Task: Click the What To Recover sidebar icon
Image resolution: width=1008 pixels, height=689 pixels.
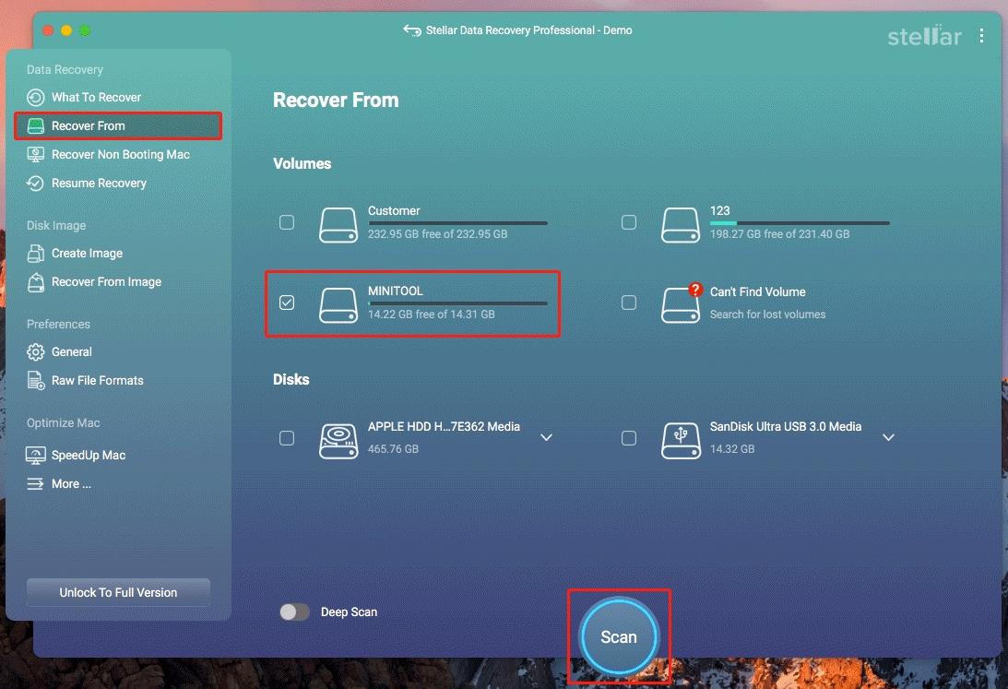Action: coord(36,97)
